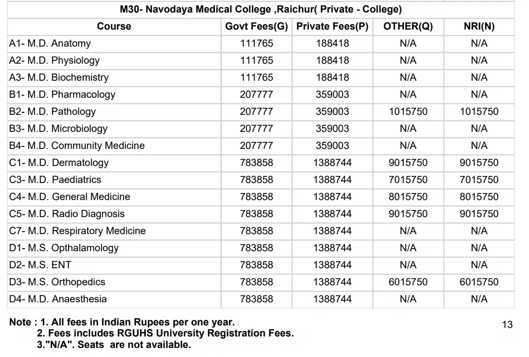Screen dimensions: 529x357
Task: Click the Navodaya Medical College table title
Action: coord(260,10)
